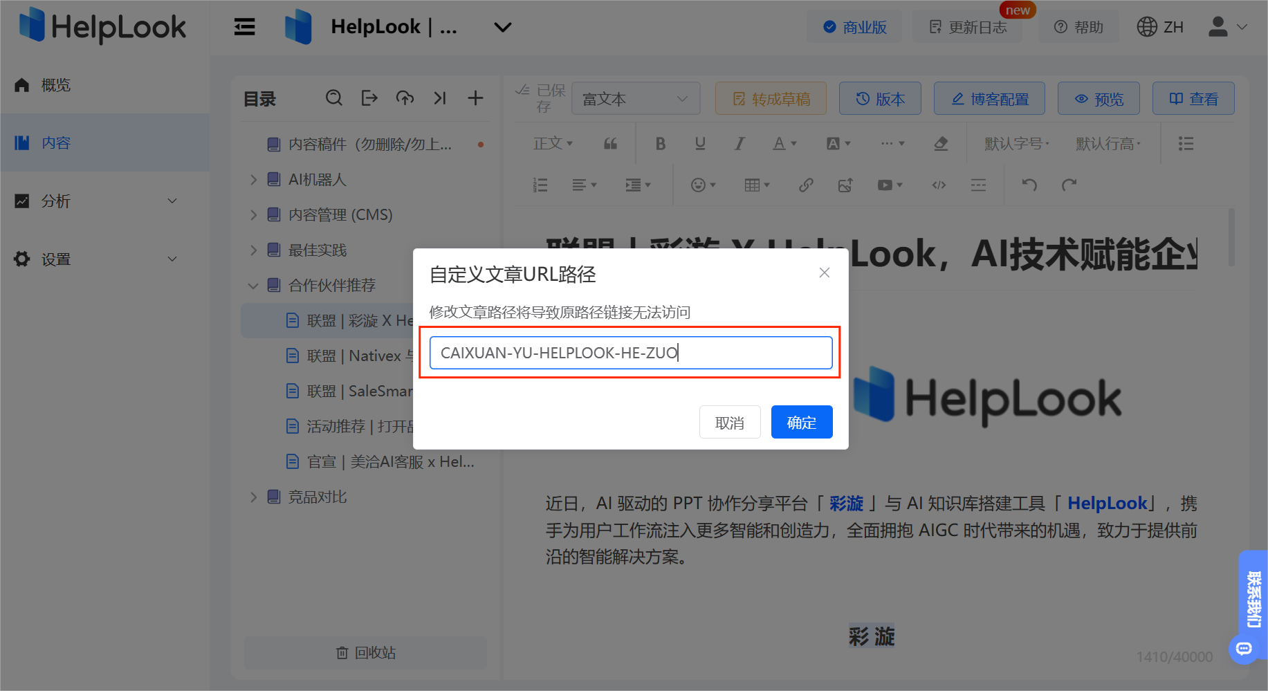Insert an image

(845, 185)
